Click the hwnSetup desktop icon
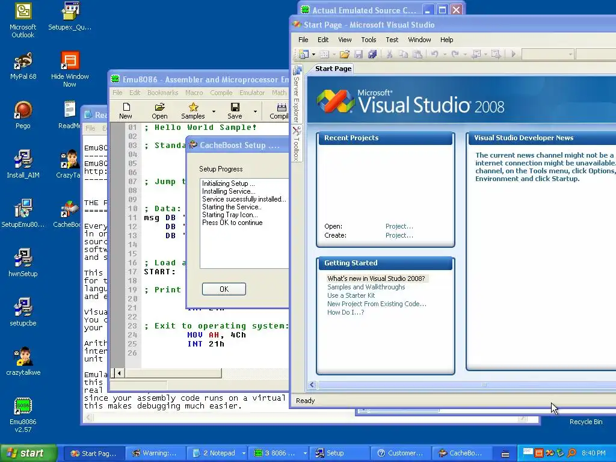The width and height of the screenshot is (616, 462). 23,263
